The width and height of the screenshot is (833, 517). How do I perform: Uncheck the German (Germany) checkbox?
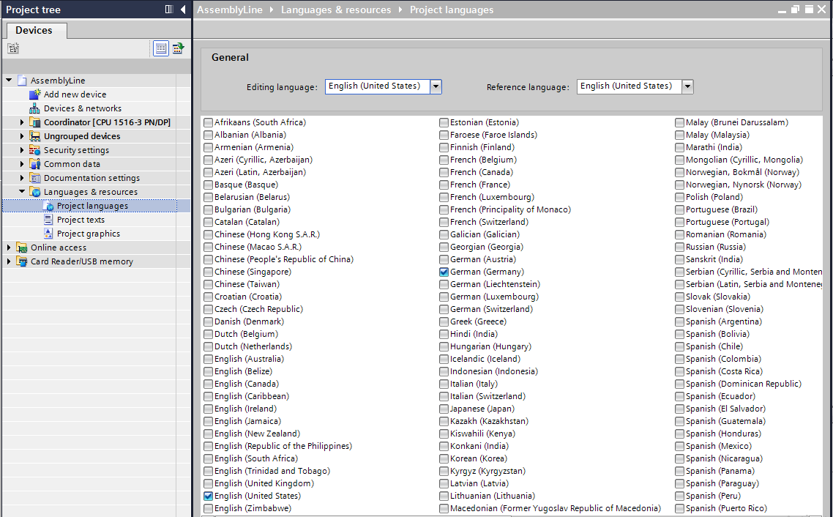444,272
